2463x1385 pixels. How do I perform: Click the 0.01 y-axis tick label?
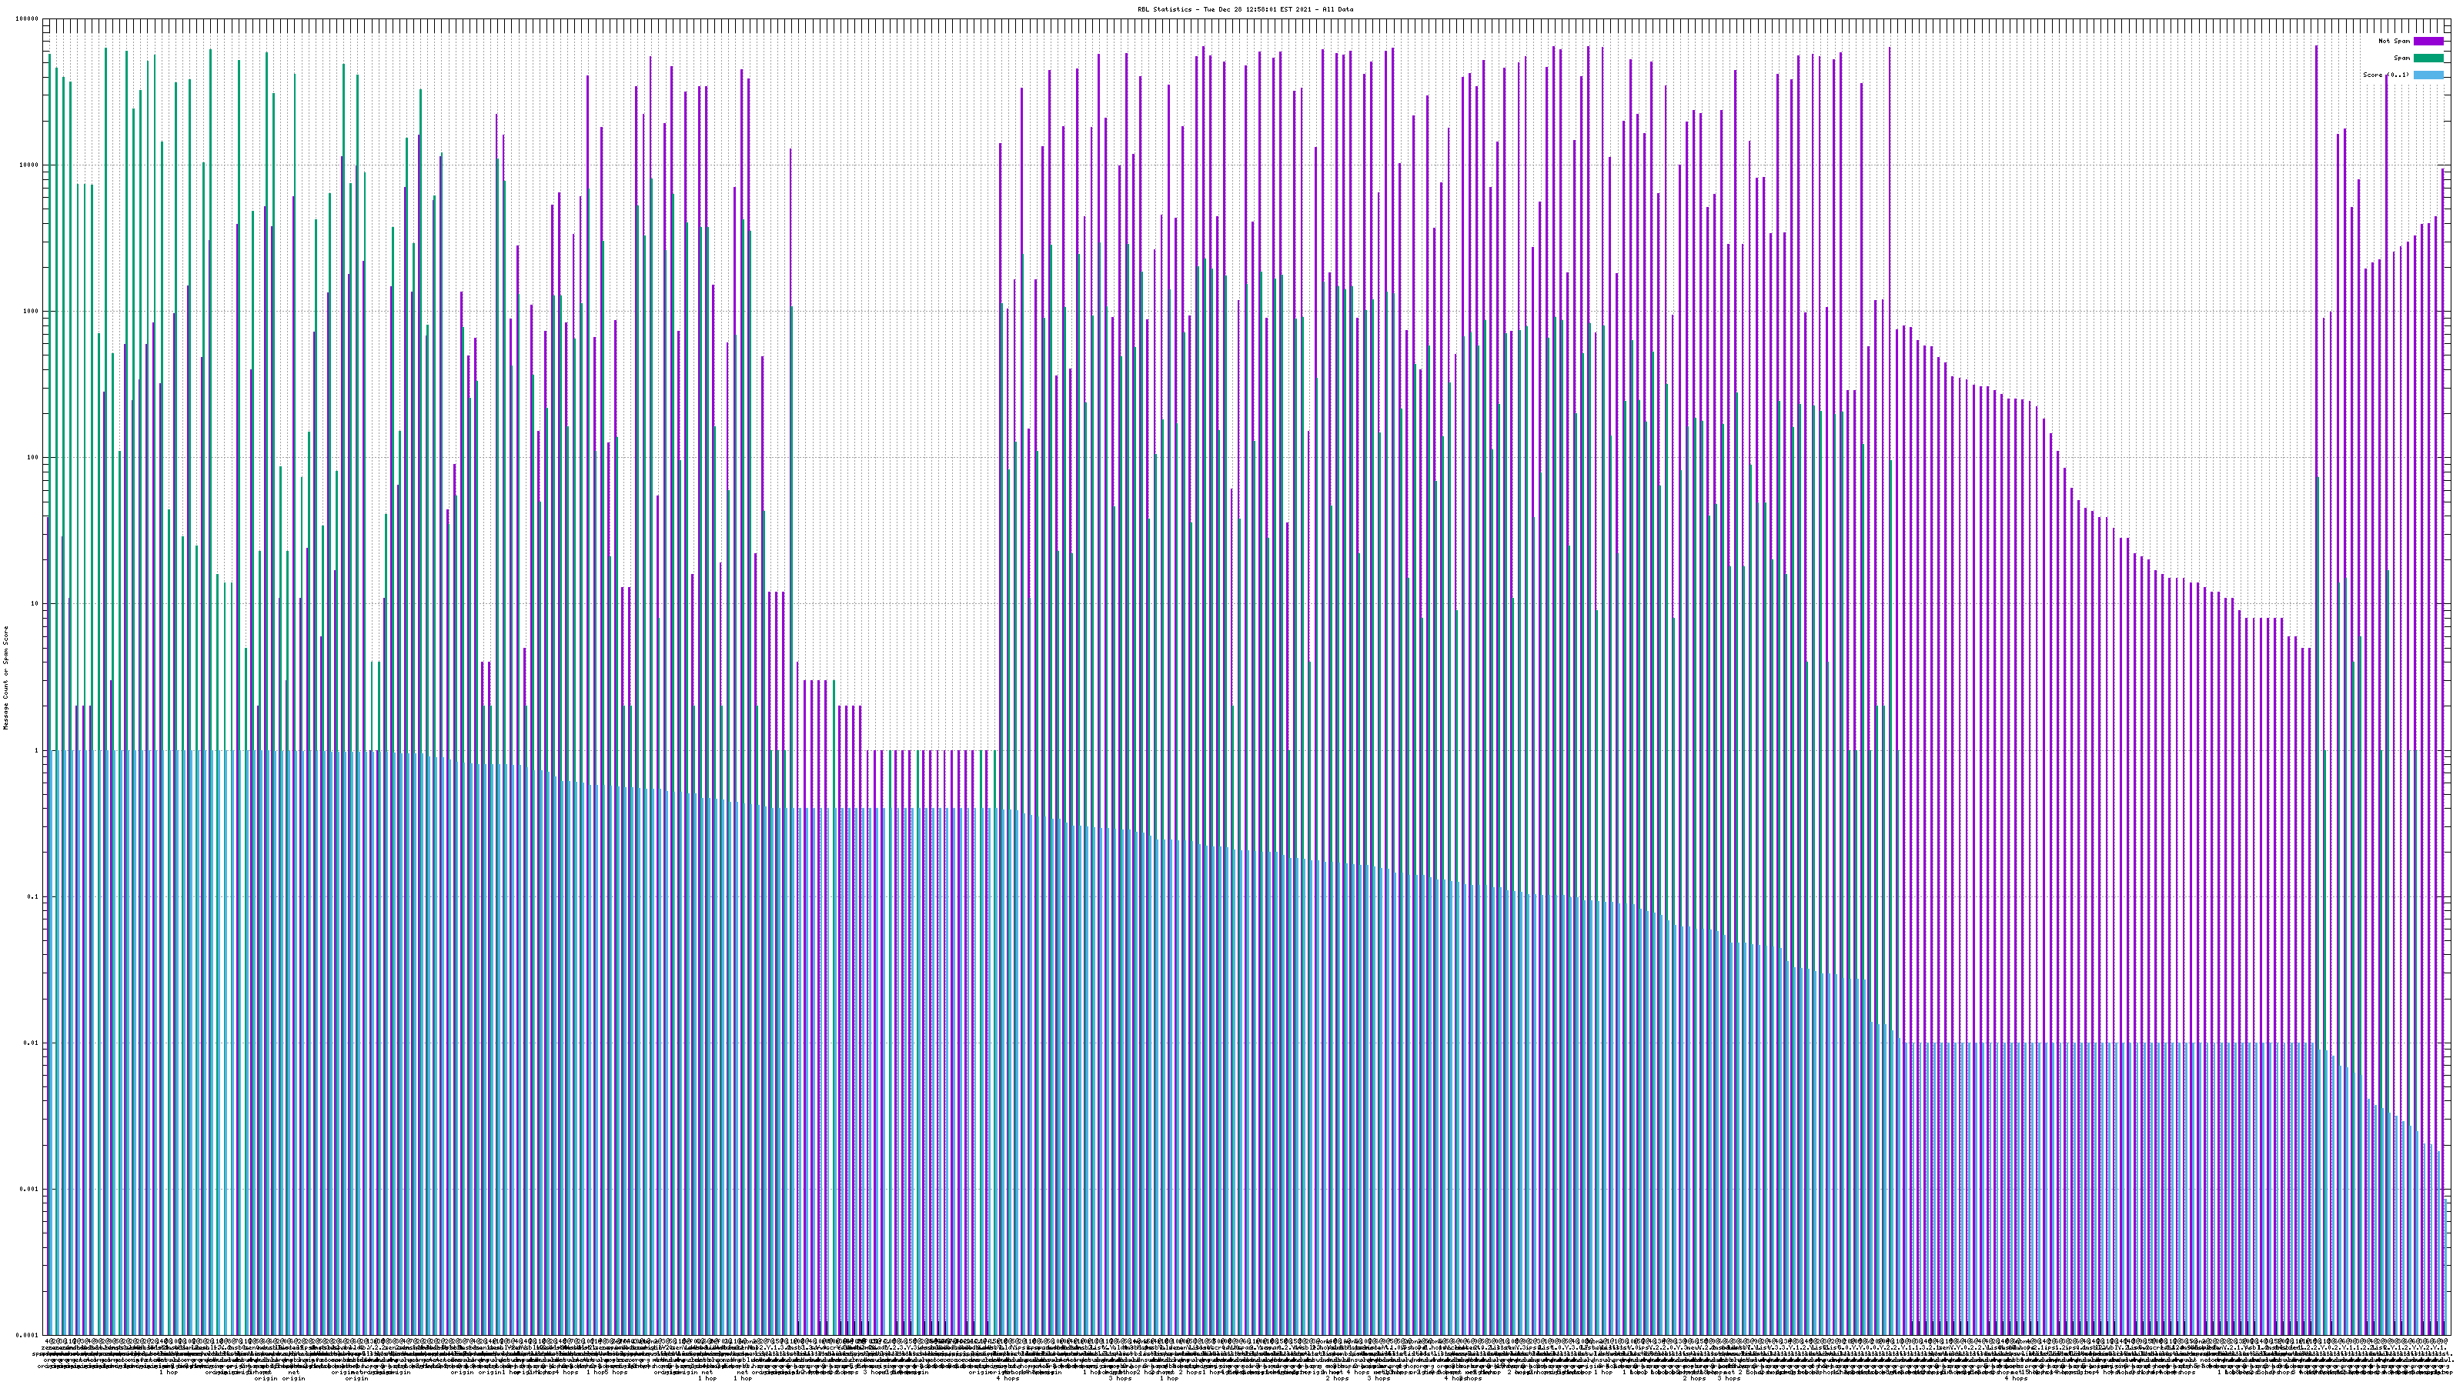coord(32,1043)
